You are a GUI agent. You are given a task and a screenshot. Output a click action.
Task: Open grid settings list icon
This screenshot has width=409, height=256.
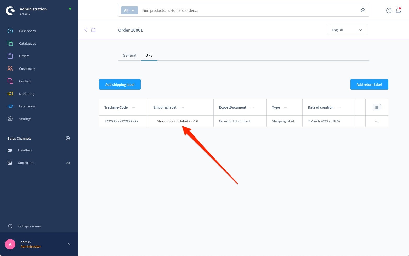pos(377,107)
